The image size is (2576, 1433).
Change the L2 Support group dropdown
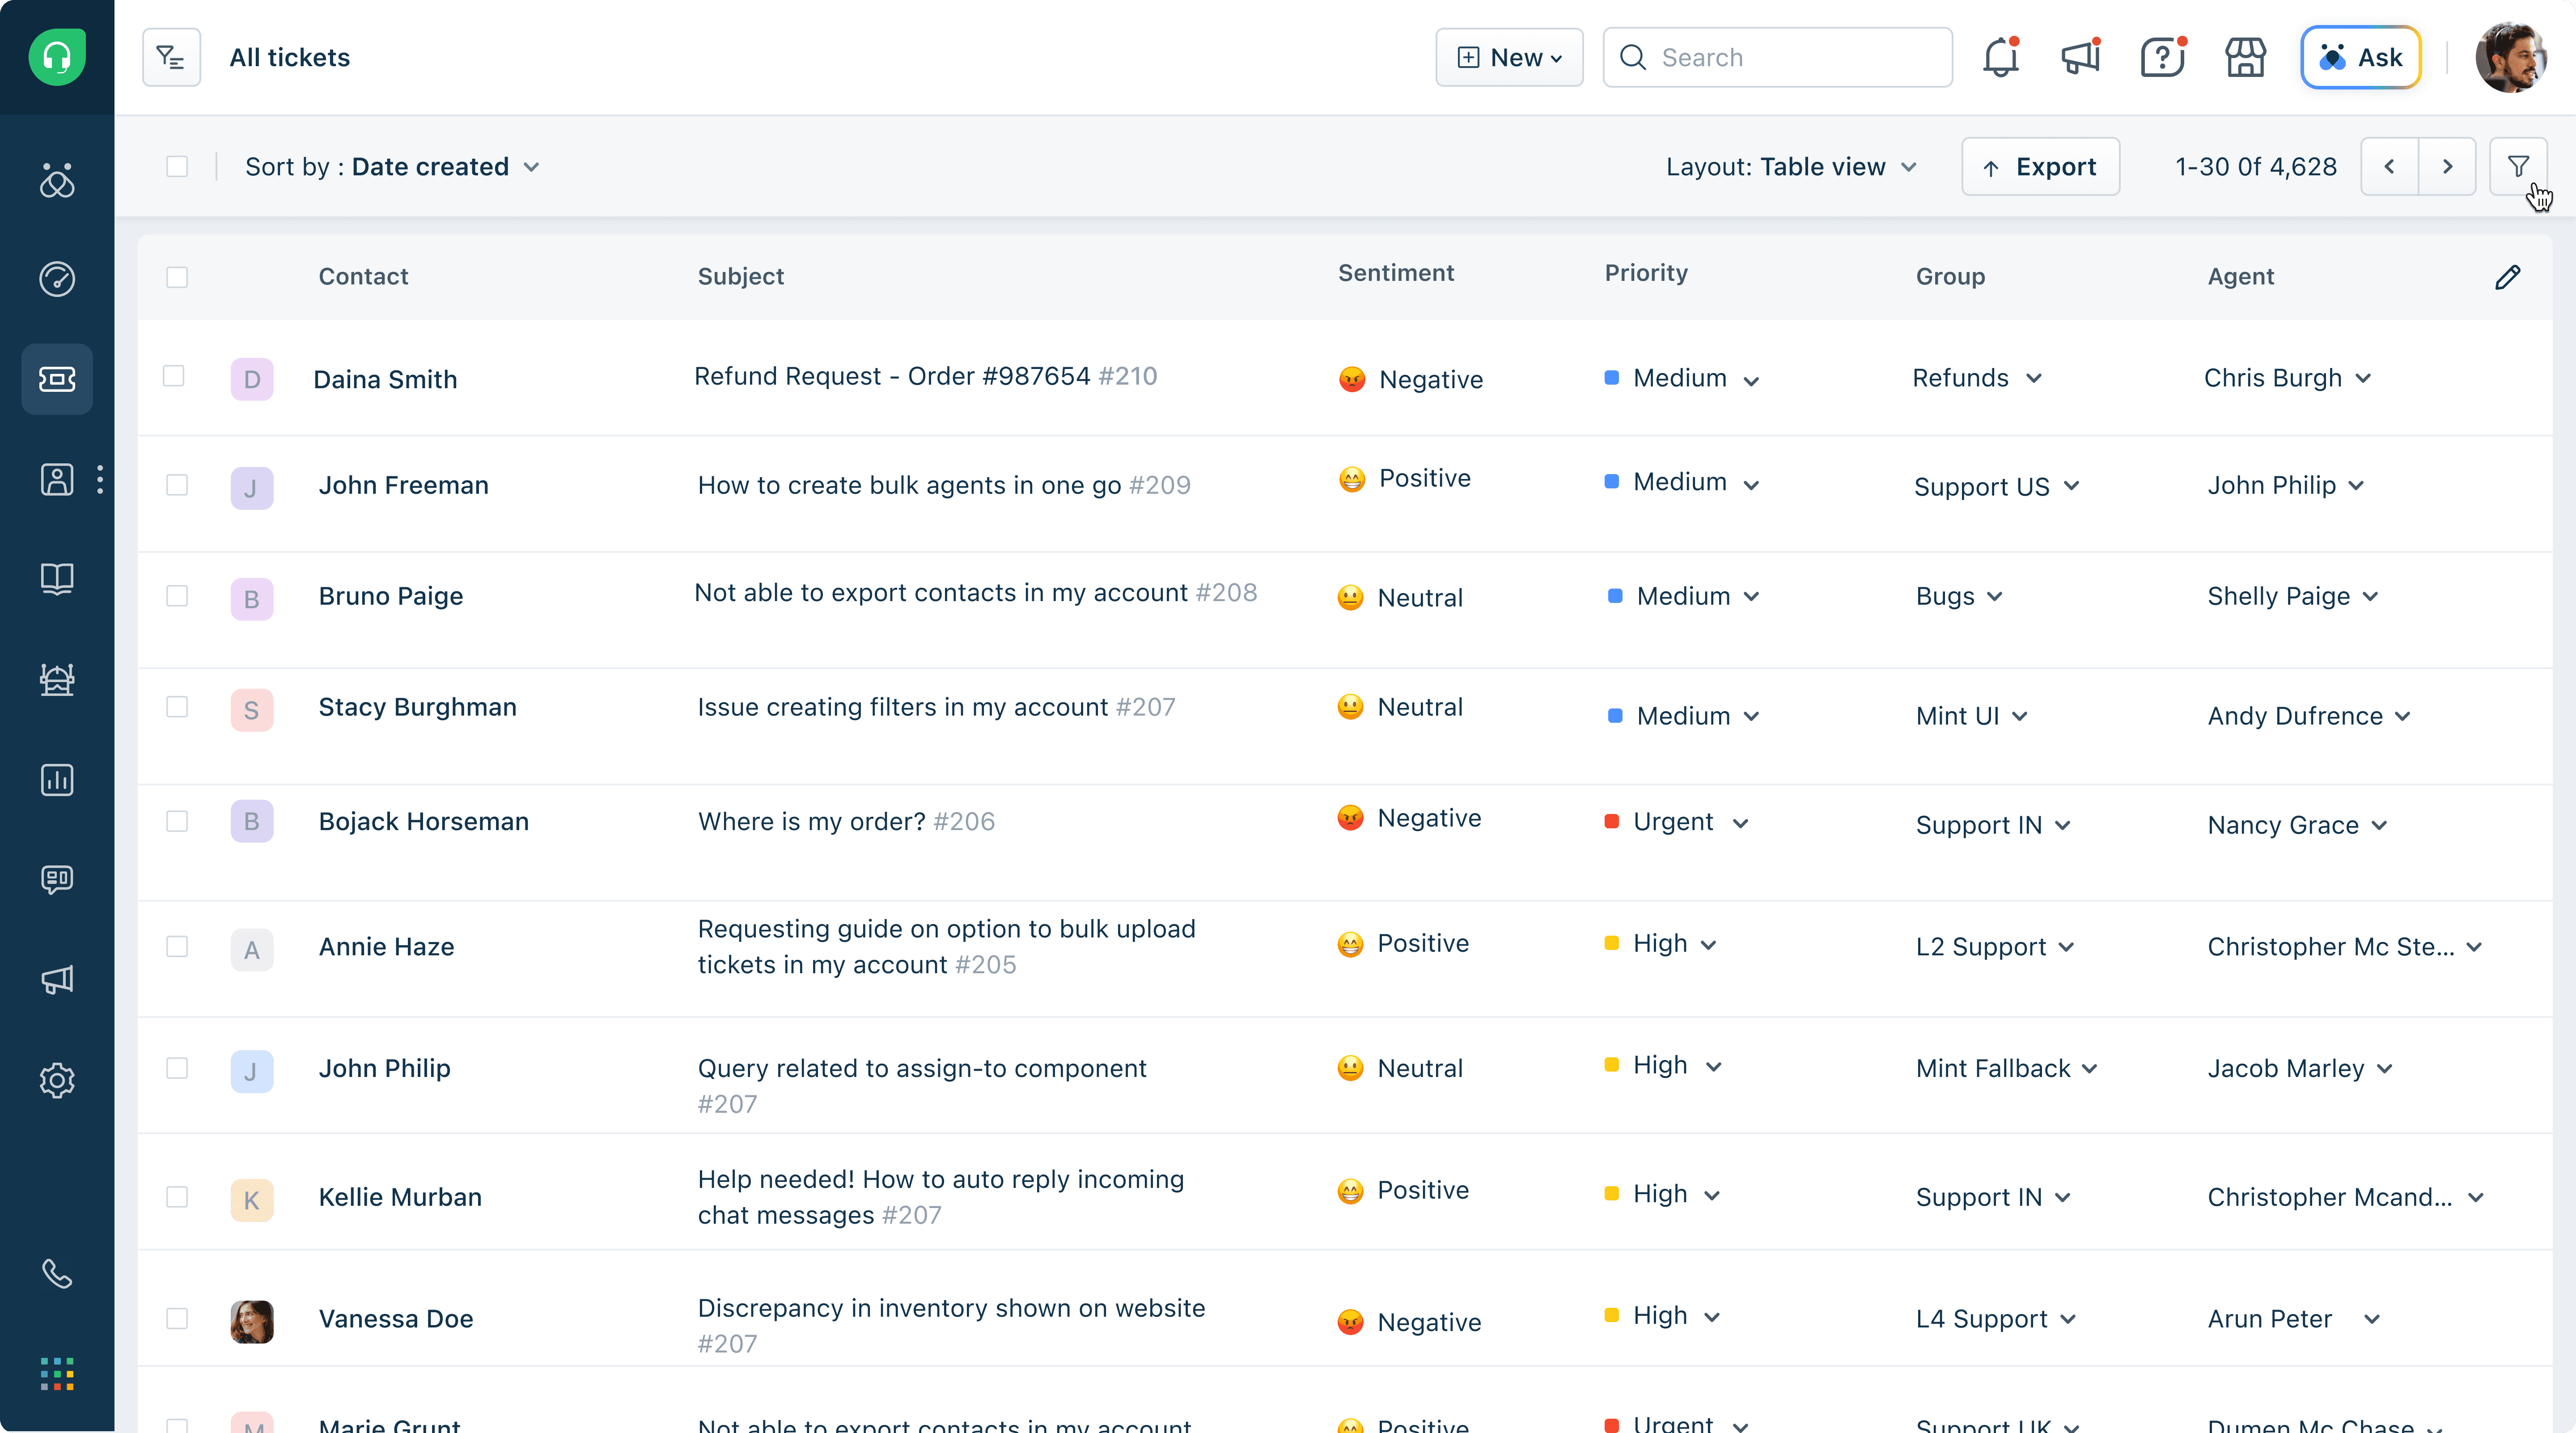[1995, 947]
